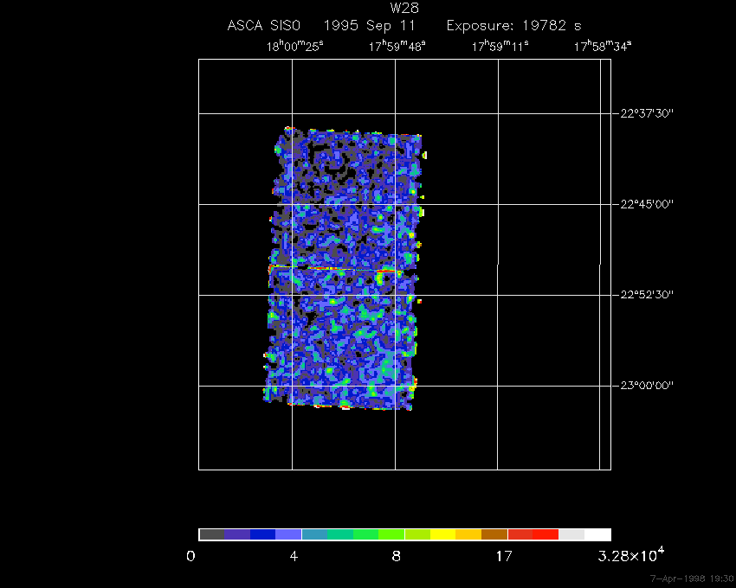Image resolution: width=736 pixels, height=588 pixels.
Task: Click the 17h58m34s right ascension label
Action: (603, 46)
